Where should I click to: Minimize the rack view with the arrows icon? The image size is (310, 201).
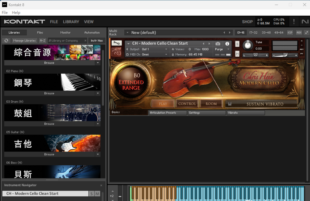click(307, 32)
